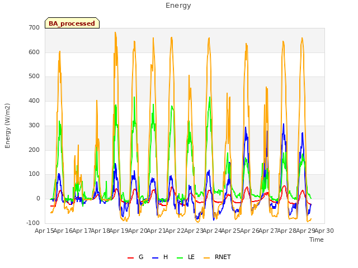This screenshot has width=358, height=268.
Task: Click the red G legend marker
Action: point(130,258)
